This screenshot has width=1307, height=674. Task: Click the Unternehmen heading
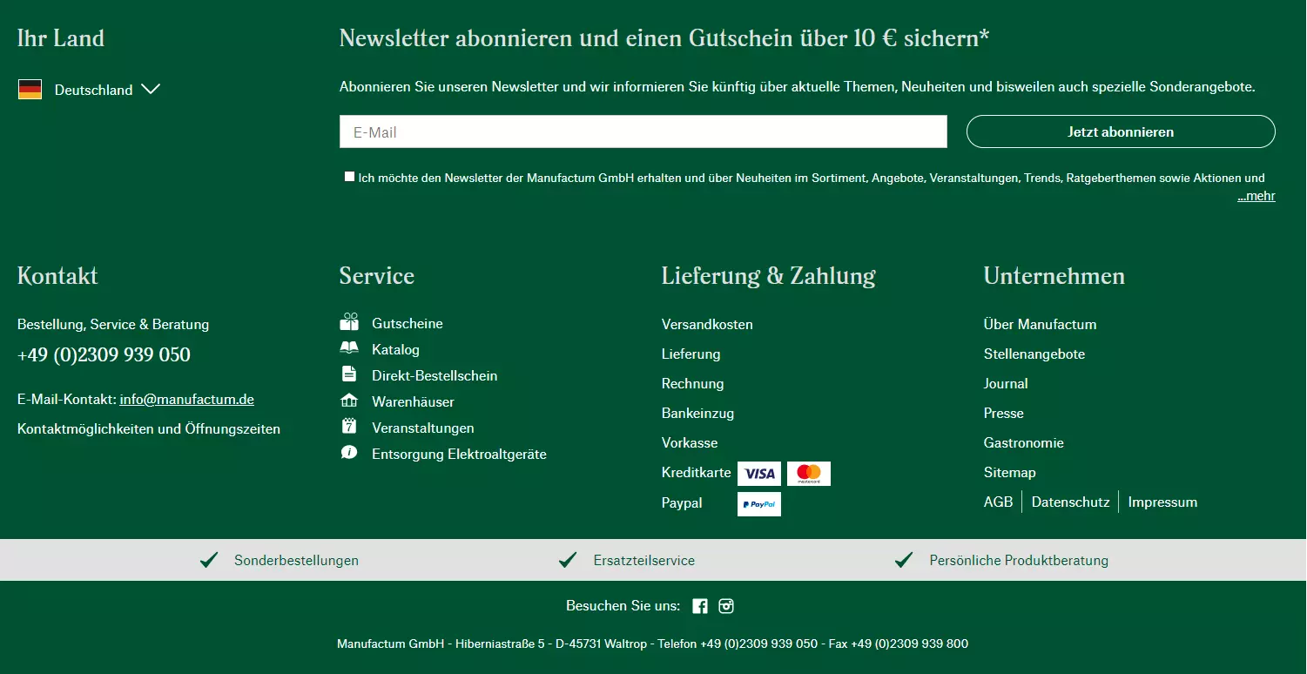coord(1054,276)
